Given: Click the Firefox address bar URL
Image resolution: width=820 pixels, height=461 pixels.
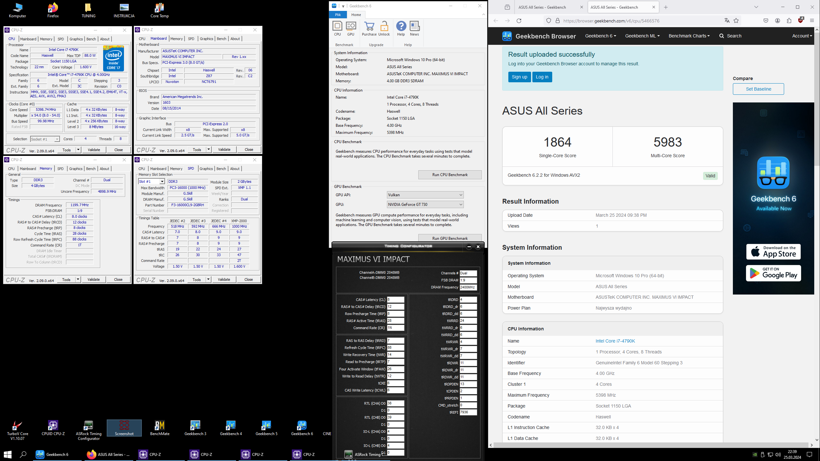Looking at the screenshot, I should pyautogui.click(x=611, y=21).
